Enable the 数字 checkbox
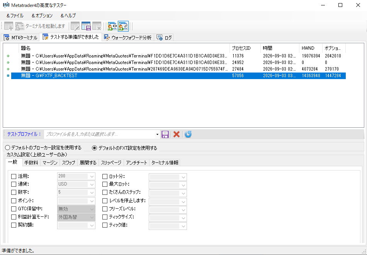 point(14,193)
